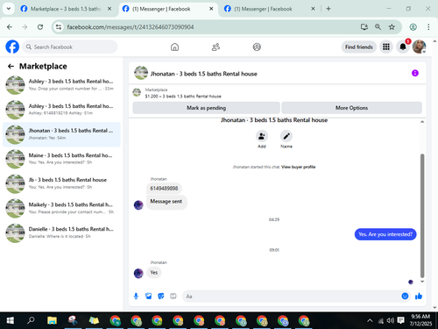Viewport: 438px width, 329px height.
Task: Click the 'Yes. Are you interested?' bubble
Action: [x=385, y=234]
